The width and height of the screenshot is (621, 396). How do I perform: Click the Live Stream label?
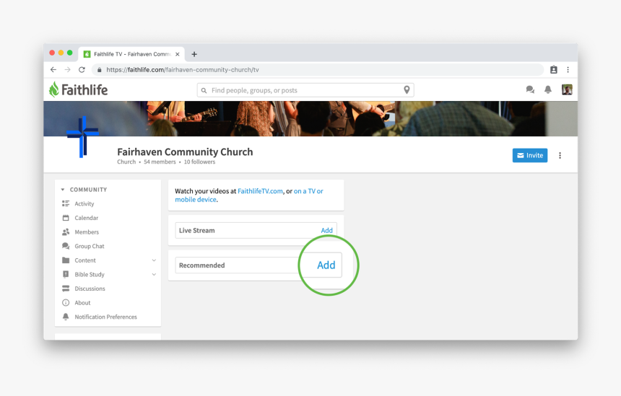[197, 231]
